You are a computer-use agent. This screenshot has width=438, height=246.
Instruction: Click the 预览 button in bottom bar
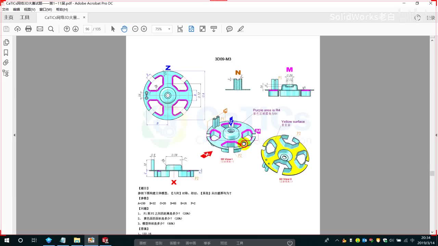coord(224,243)
